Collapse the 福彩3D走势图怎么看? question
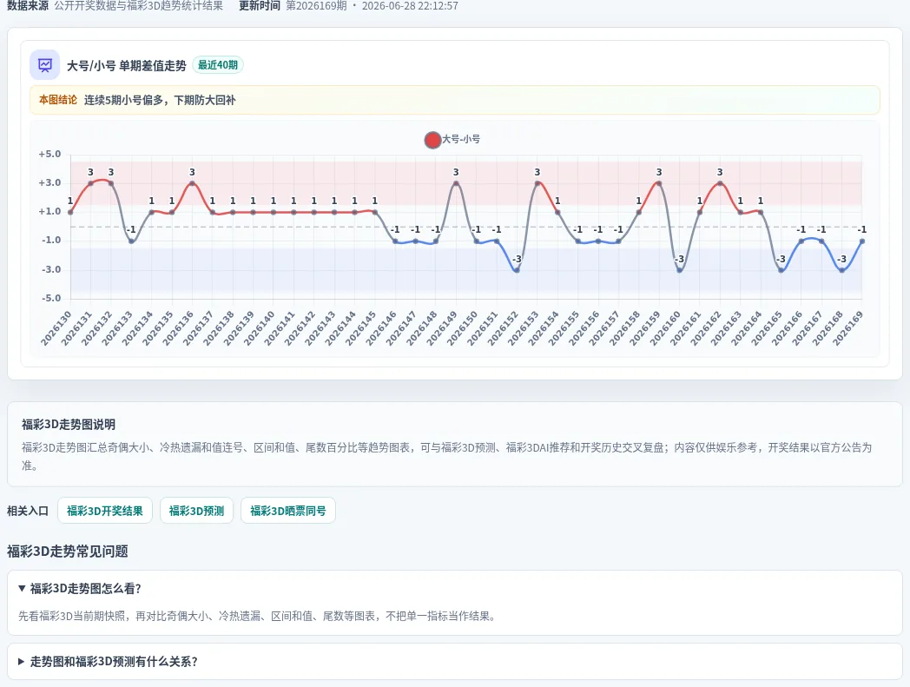 454,588
